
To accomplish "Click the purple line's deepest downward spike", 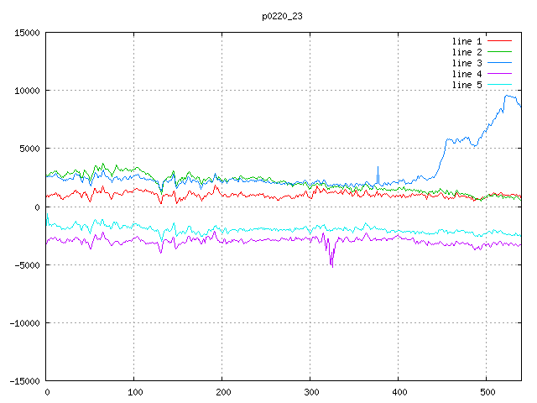I will coord(332,266).
